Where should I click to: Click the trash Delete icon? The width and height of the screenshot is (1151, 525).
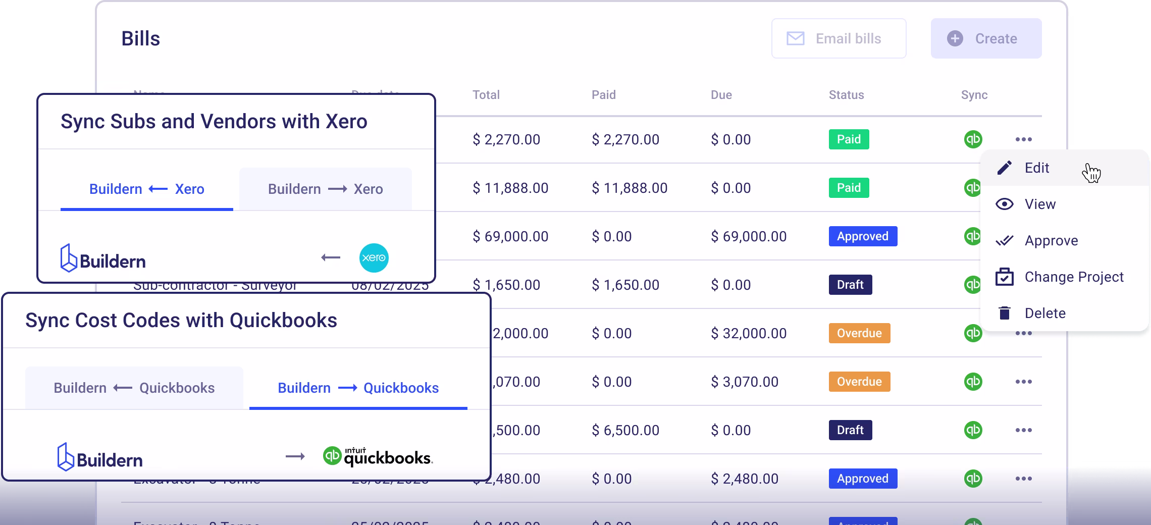[x=1005, y=313]
